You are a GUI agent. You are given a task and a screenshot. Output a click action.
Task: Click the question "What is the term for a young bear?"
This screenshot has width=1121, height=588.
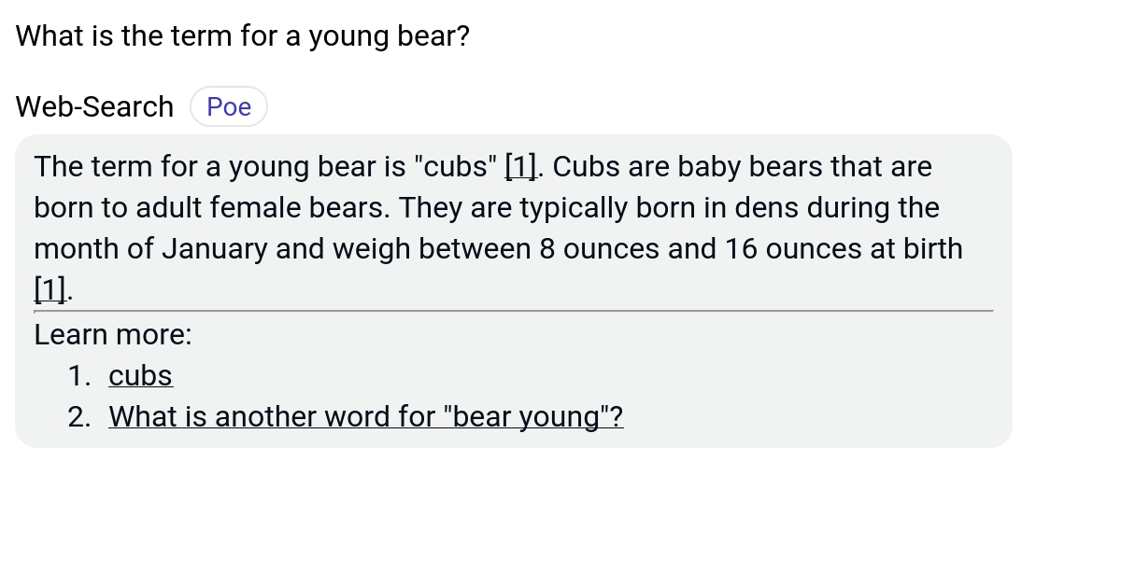[x=241, y=35]
